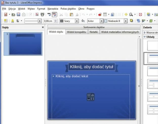Click the Save document icon
This screenshot has width=158, height=124.
[18, 15]
